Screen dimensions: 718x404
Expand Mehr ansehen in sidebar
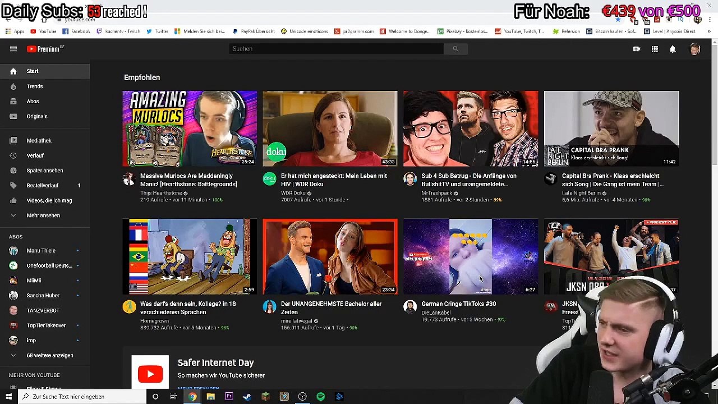click(x=45, y=215)
